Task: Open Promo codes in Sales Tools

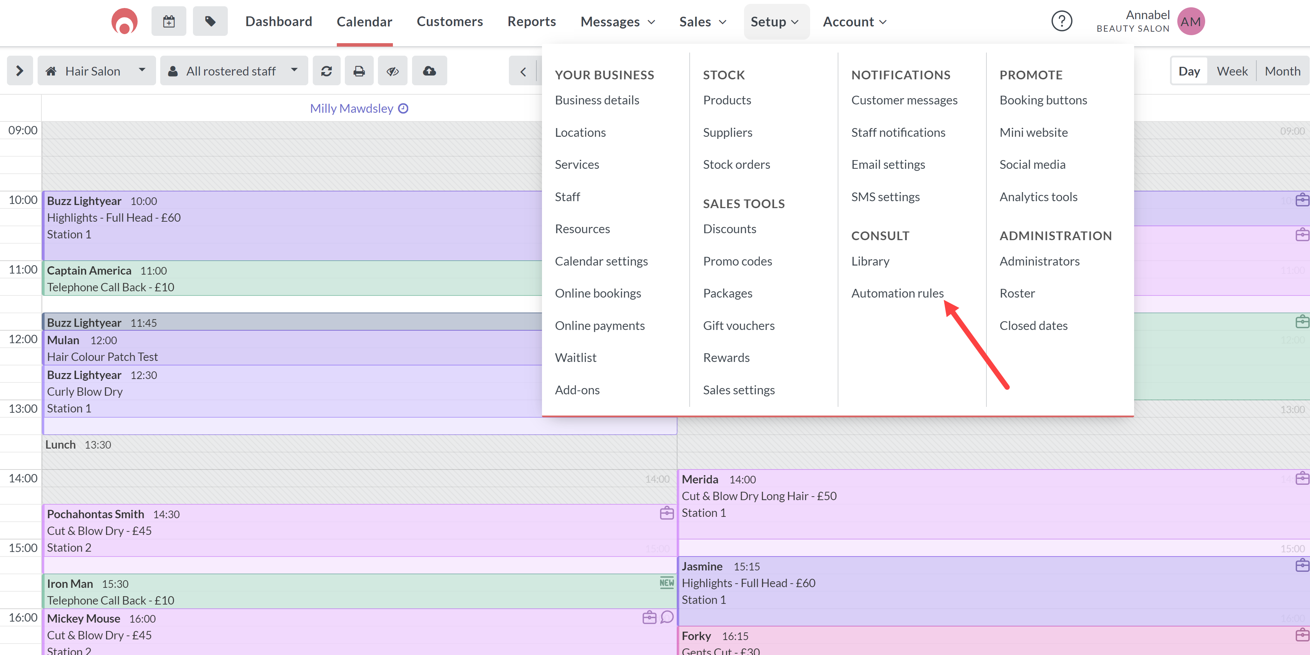Action: click(x=737, y=261)
